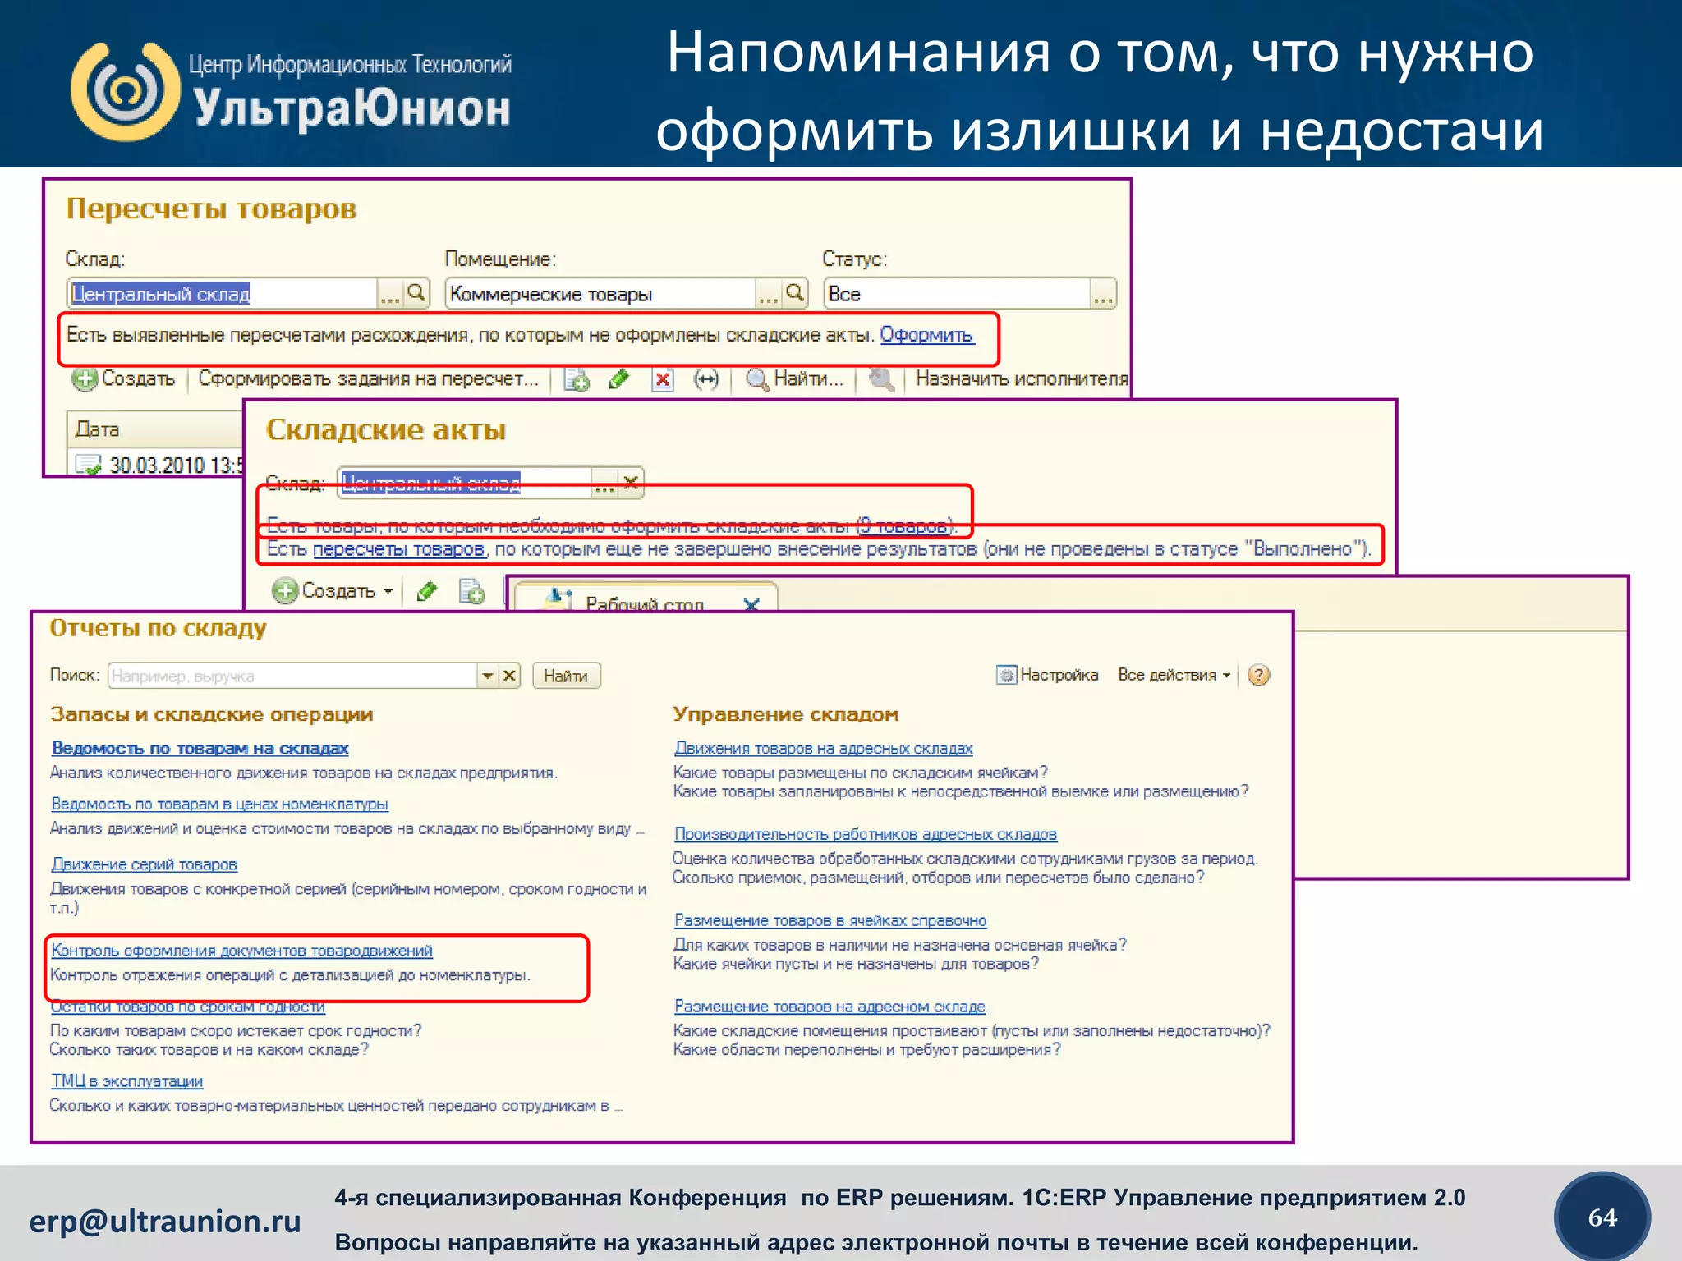Click Создать dropdown in Складские акты
Screen dimensions: 1682x1261
[x=333, y=591]
